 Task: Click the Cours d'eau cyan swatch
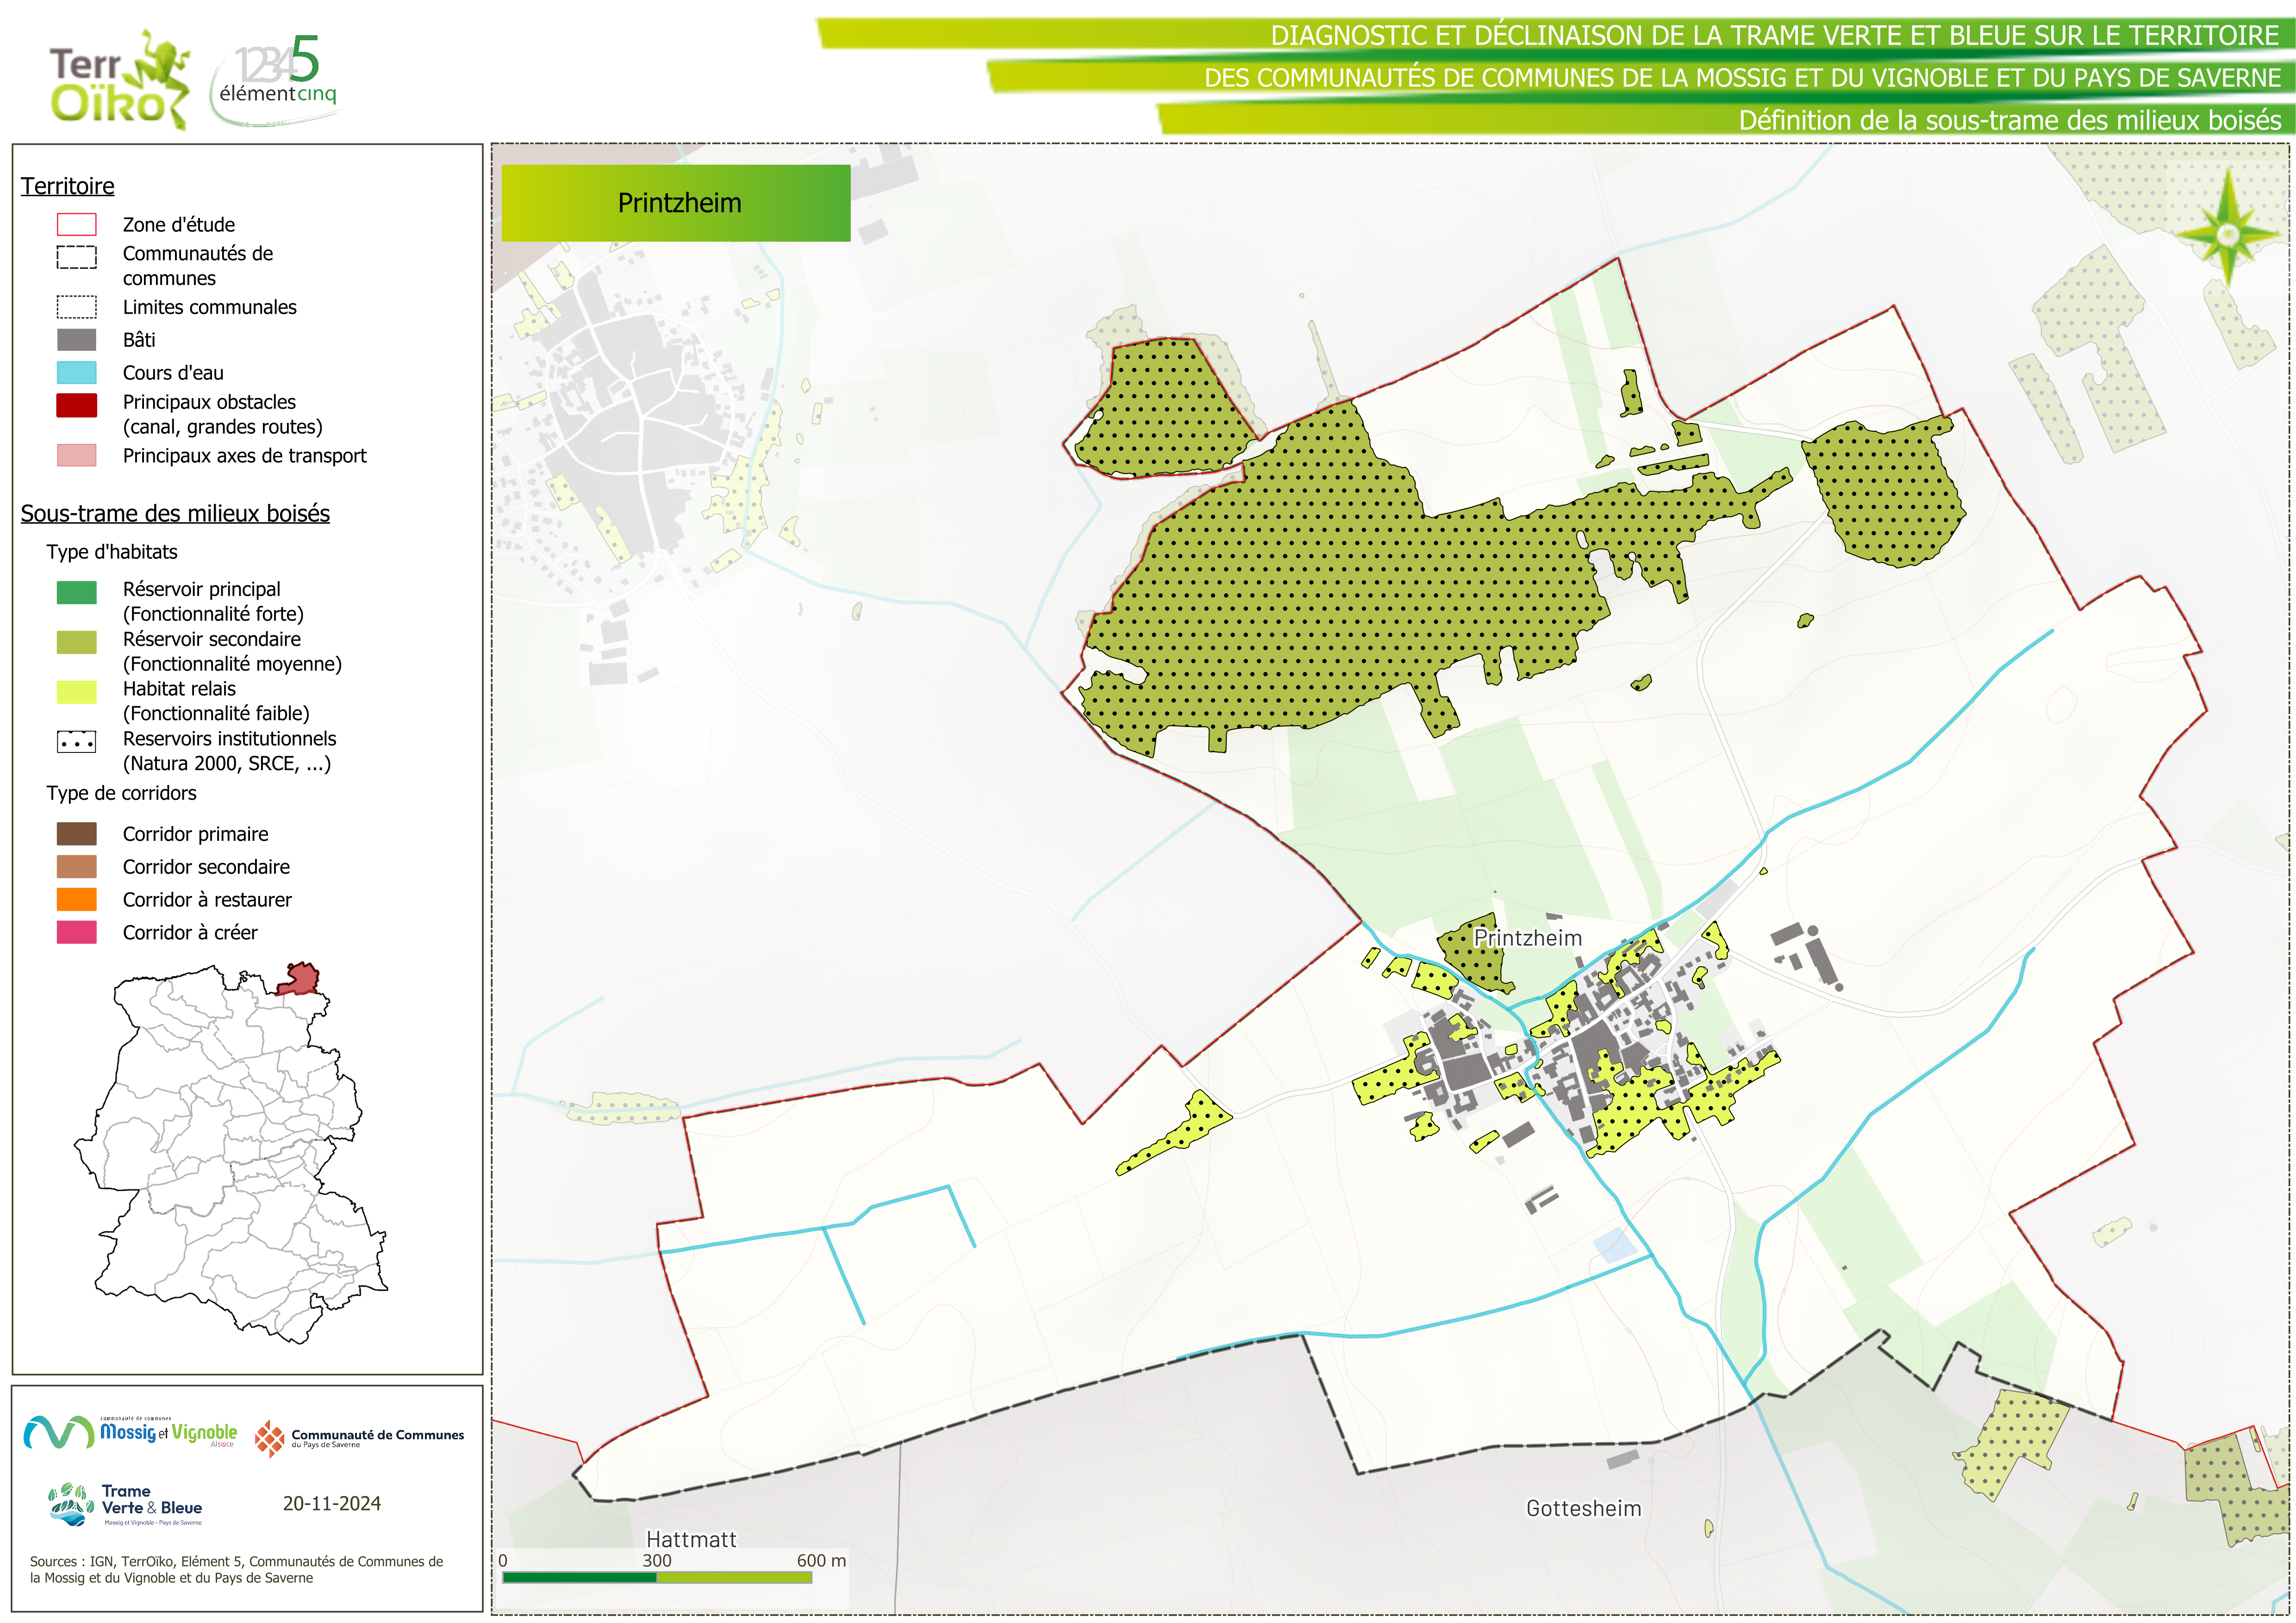[77, 373]
